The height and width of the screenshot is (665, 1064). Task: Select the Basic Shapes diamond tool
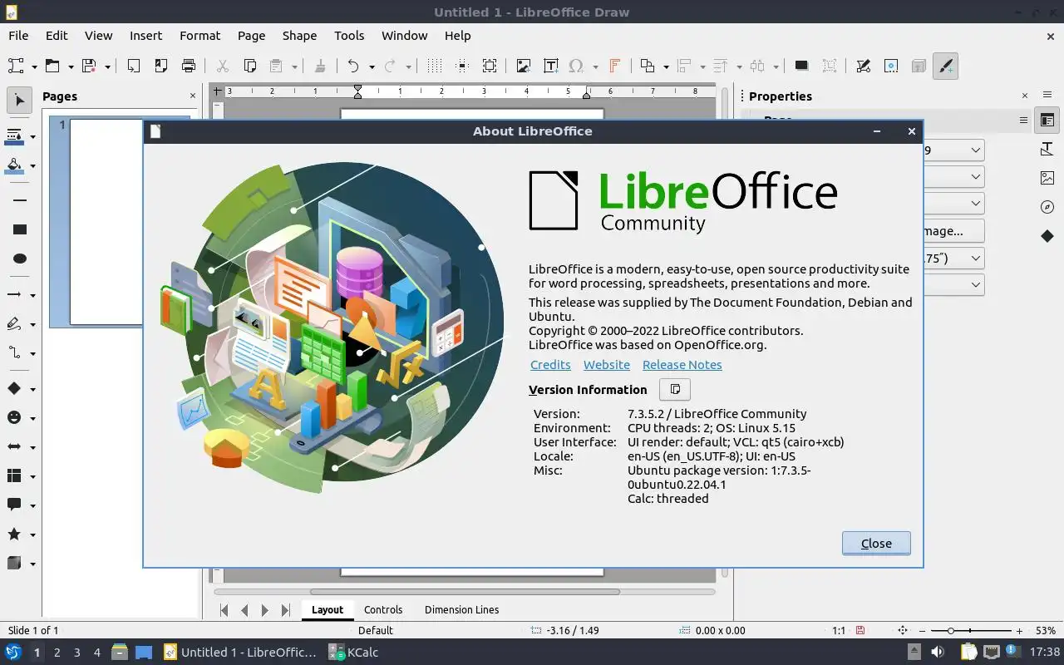[x=14, y=388]
